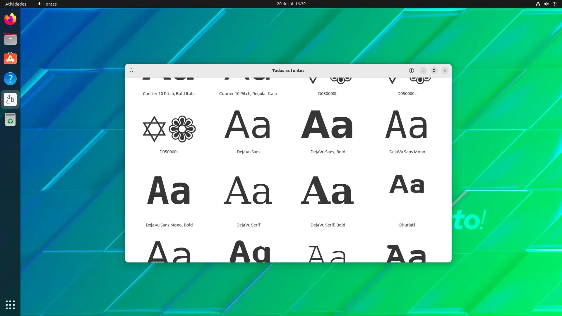Open the DejaVu Serif font preview
562x316 pixels.
[248, 190]
